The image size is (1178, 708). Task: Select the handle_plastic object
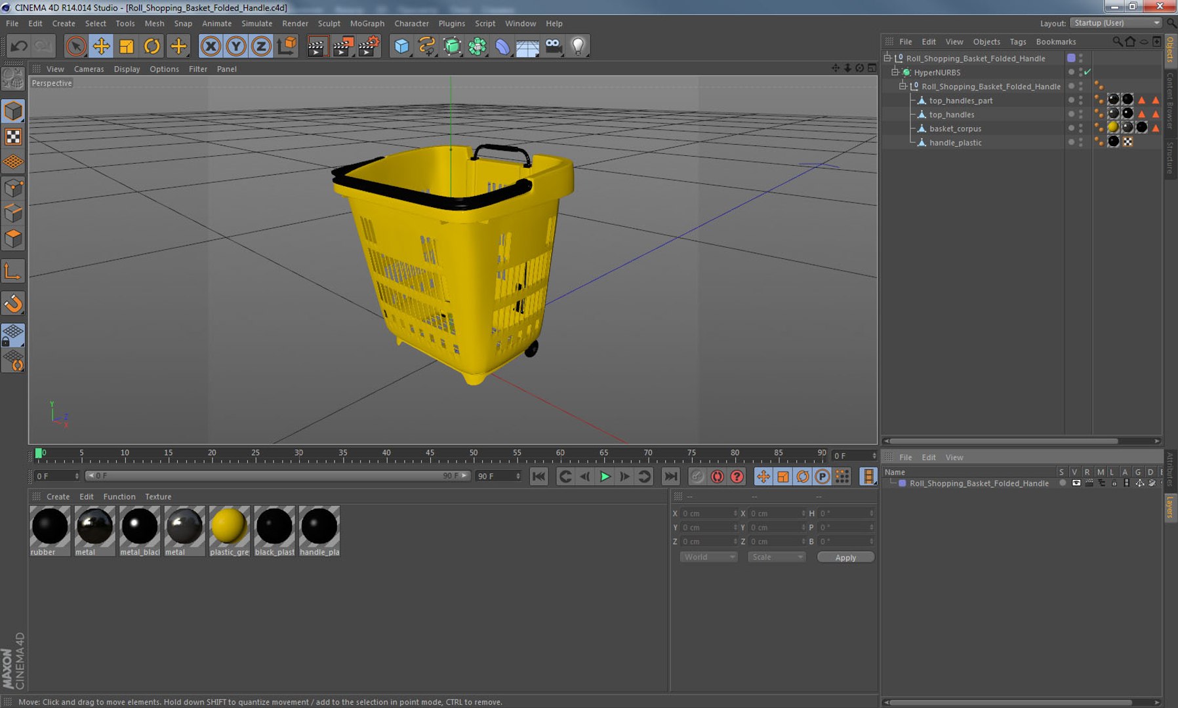[x=955, y=143]
